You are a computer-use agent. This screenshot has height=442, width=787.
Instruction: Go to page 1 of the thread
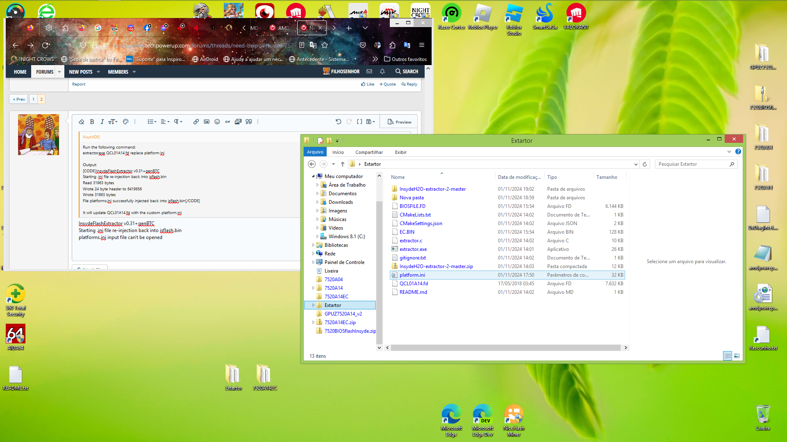click(33, 99)
